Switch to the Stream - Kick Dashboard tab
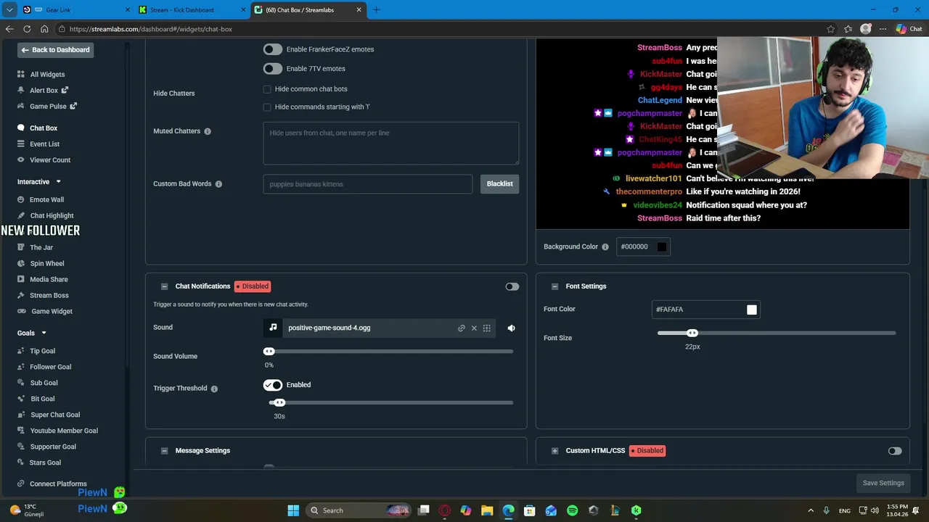This screenshot has height=522, width=929. coord(192,10)
